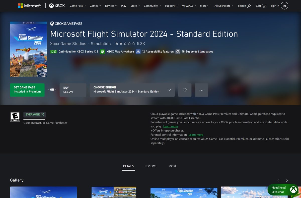Click Optimized for XBOX Series X|S text
The height and width of the screenshot is (198, 301).
pyautogui.click(x=78, y=51)
